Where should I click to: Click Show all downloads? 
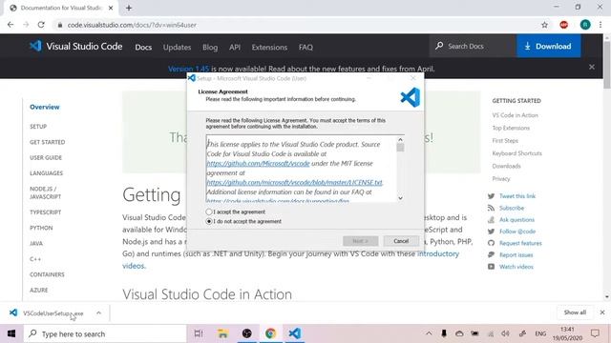(x=575, y=313)
